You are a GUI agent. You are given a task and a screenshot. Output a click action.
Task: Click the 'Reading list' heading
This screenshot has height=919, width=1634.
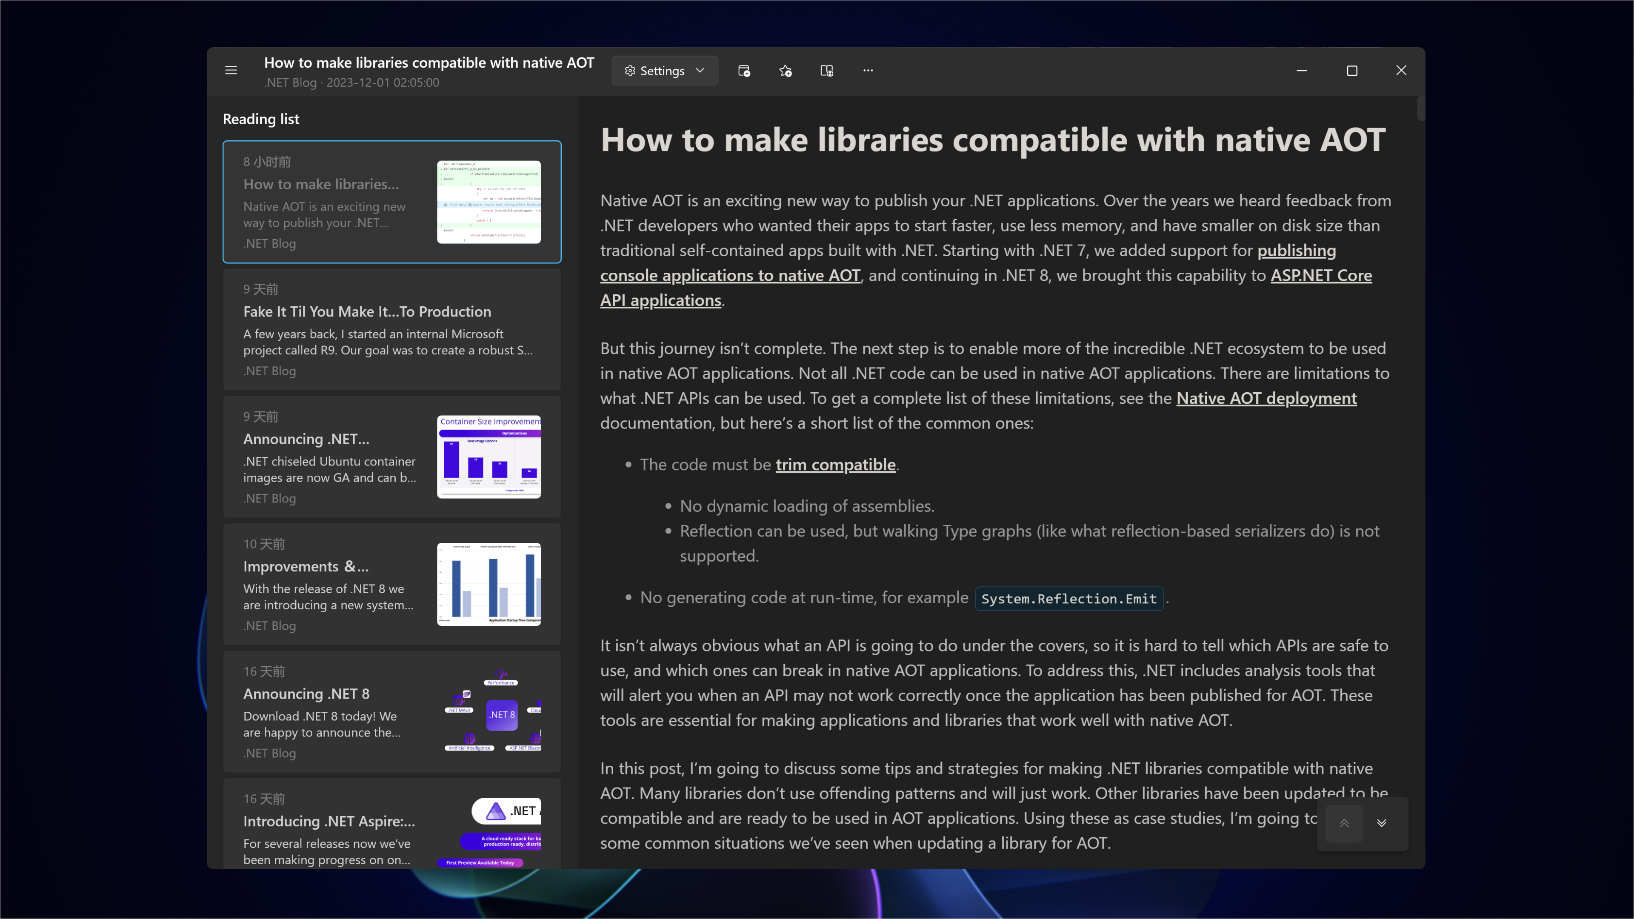(x=261, y=119)
